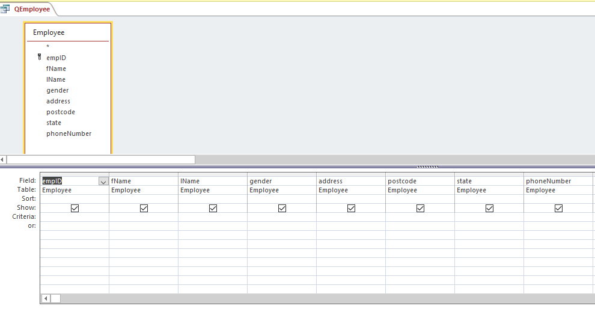Screen dimensions: 595x309
Task: Click the Table cell under empID
Action: click(x=75, y=190)
